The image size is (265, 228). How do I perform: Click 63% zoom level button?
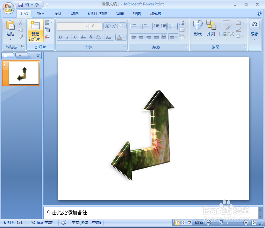(x=199, y=223)
